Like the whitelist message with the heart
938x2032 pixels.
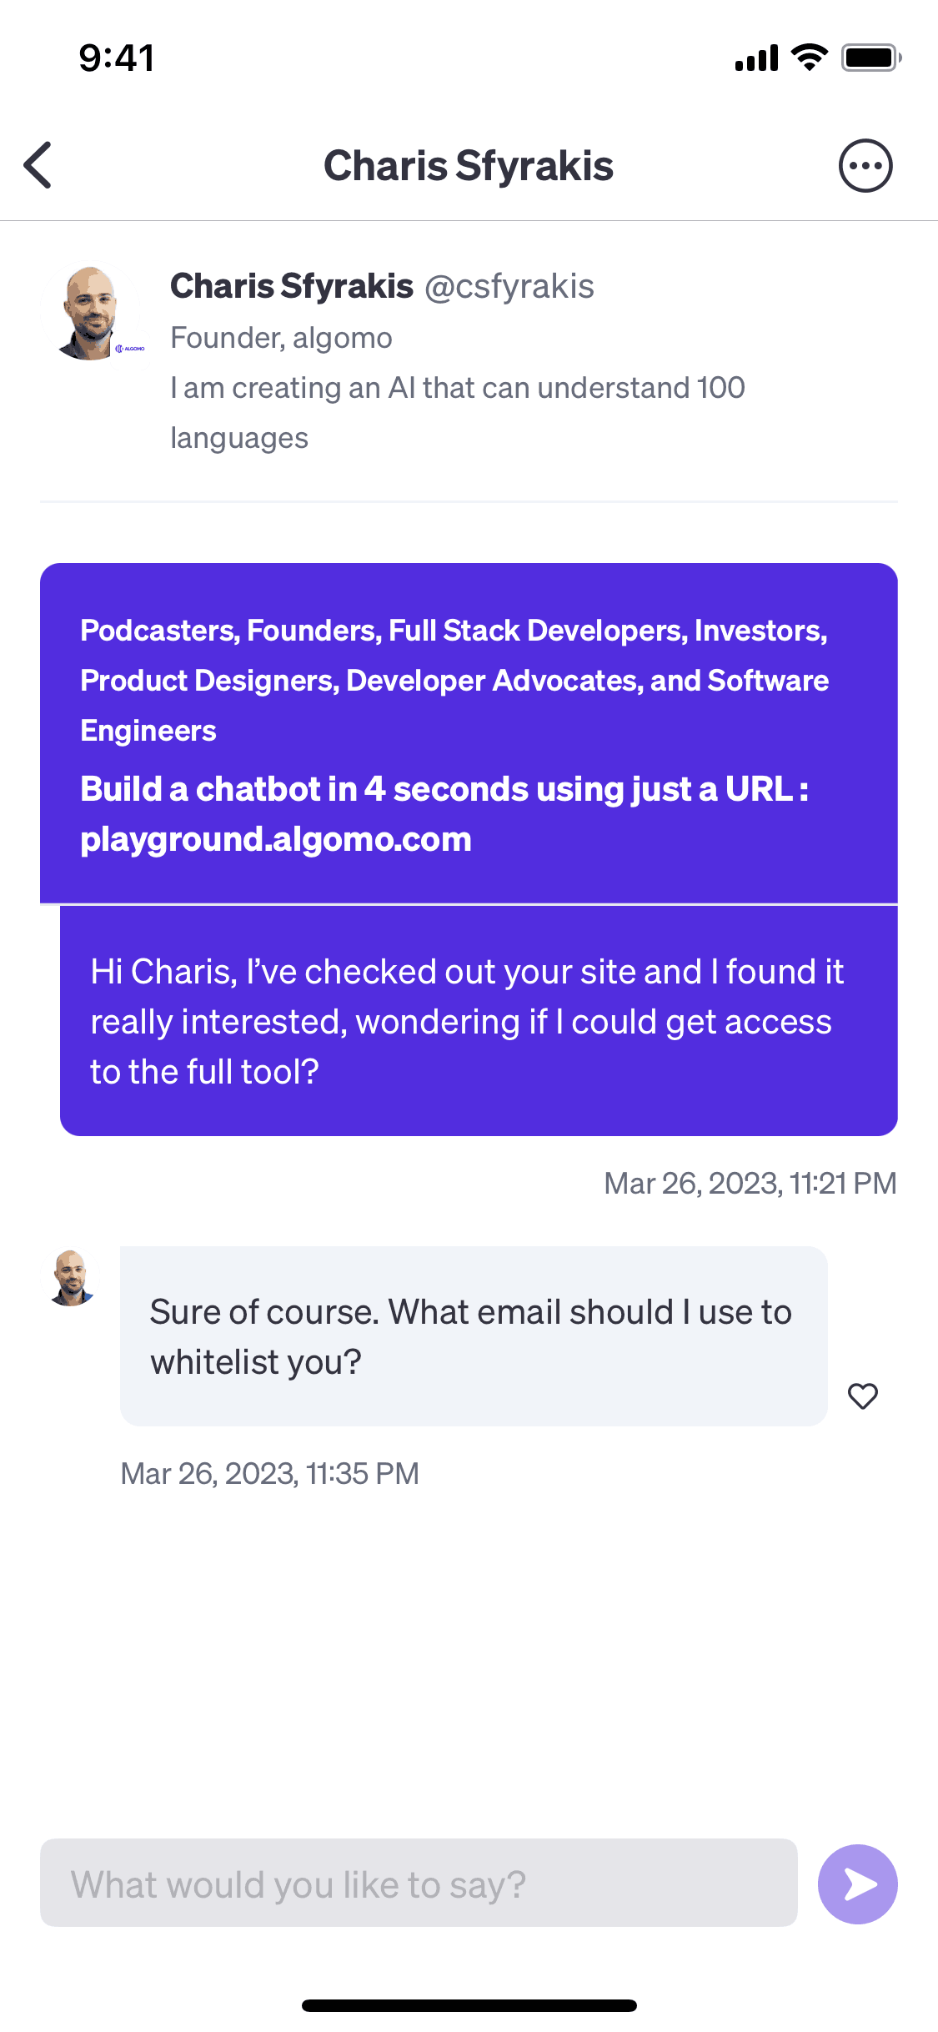click(863, 1396)
